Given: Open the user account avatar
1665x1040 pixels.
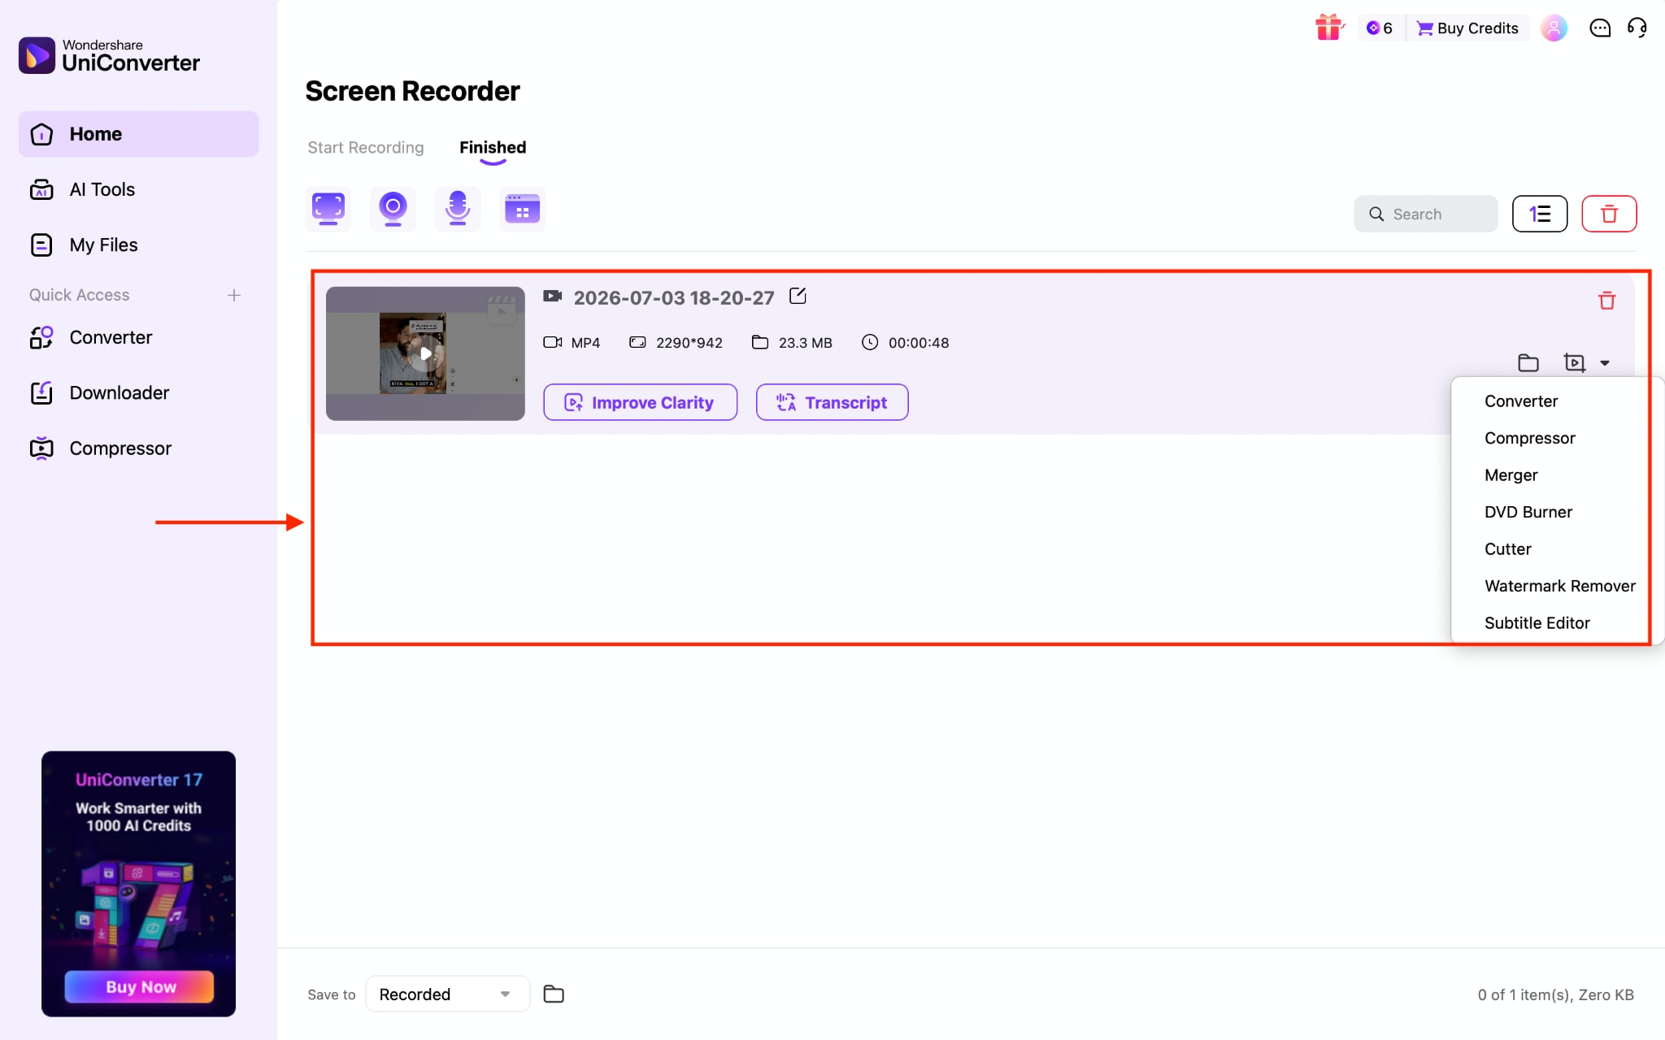Looking at the screenshot, I should click(1554, 28).
